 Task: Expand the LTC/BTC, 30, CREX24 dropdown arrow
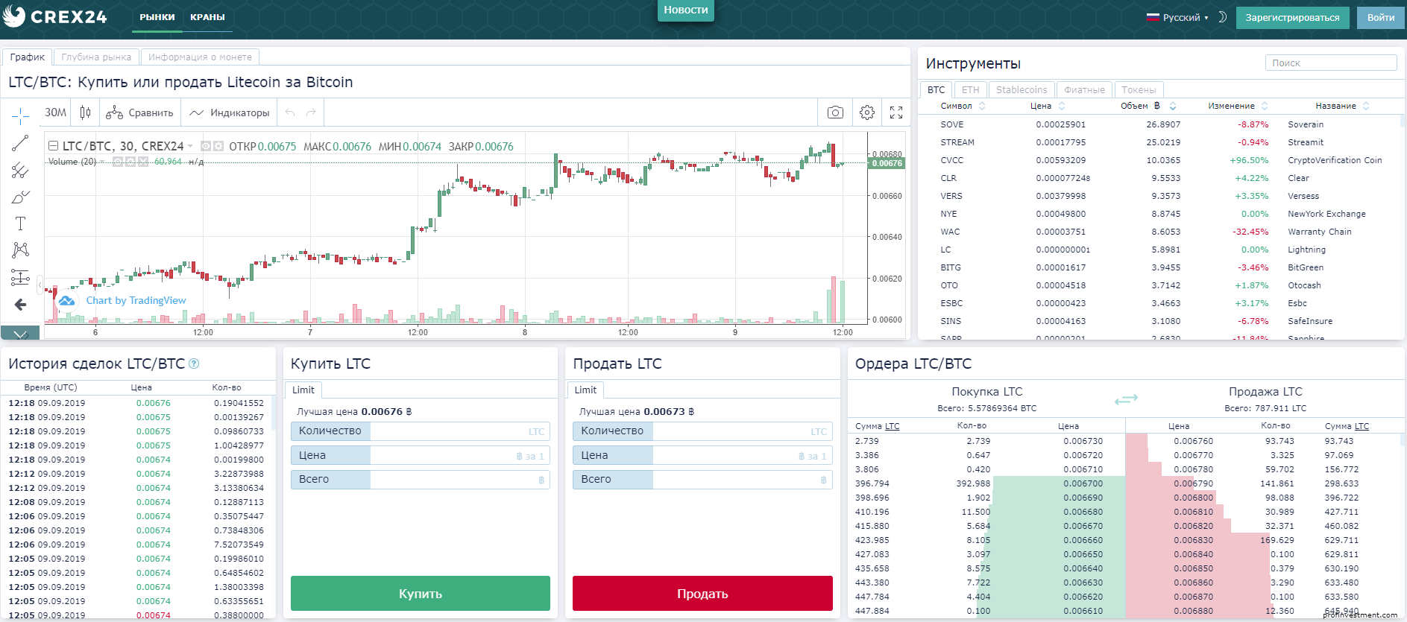click(x=190, y=146)
